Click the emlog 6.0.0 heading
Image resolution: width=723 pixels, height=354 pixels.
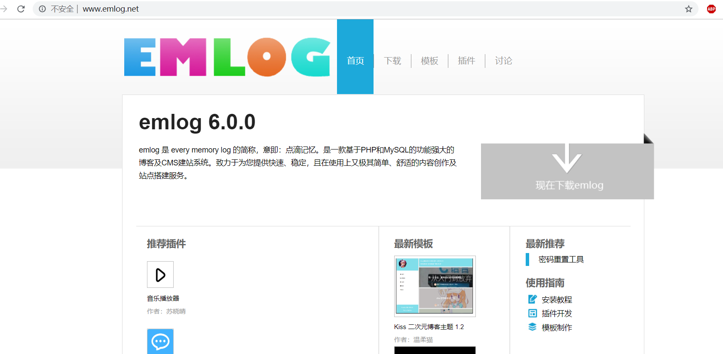click(x=197, y=122)
